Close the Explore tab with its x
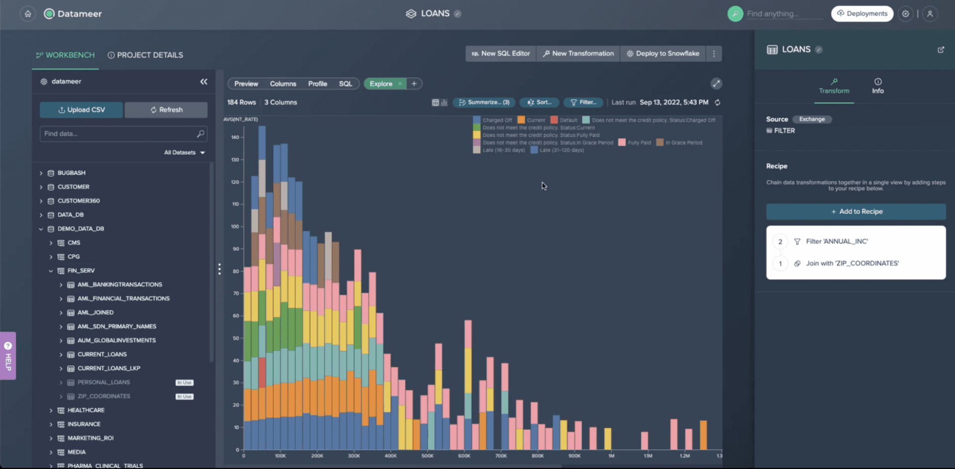Screen dimensions: 955x469 [400, 83]
